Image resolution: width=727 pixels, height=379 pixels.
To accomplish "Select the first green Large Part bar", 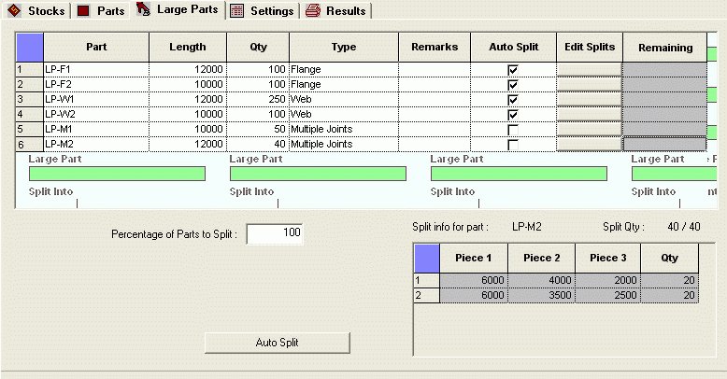I will point(117,174).
